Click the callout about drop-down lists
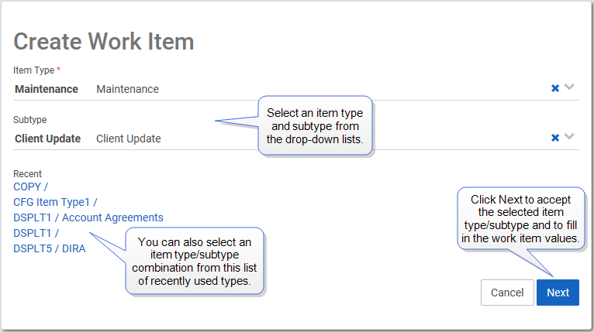Viewport: 594px width, 332px height. pyautogui.click(x=315, y=126)
